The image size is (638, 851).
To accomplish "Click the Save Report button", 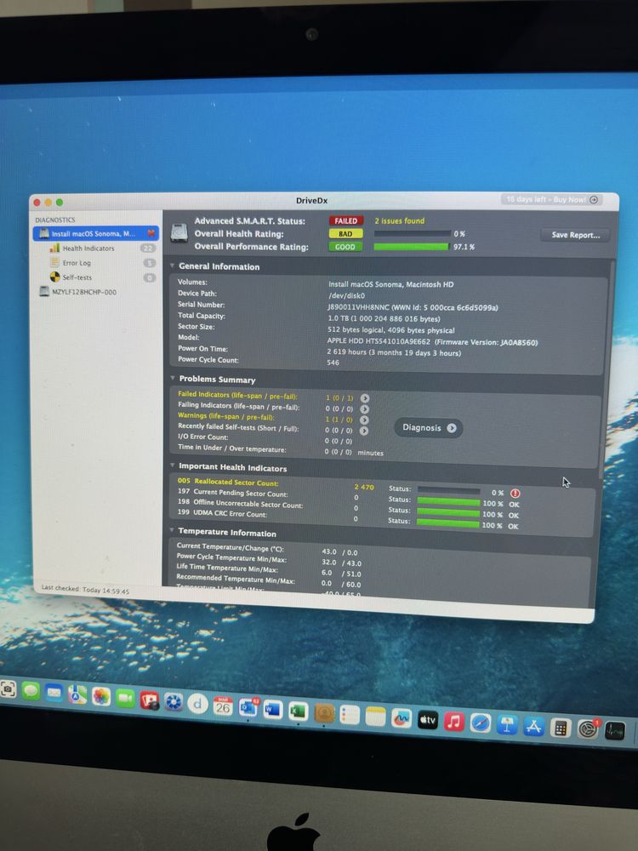I will click(575, 235).
